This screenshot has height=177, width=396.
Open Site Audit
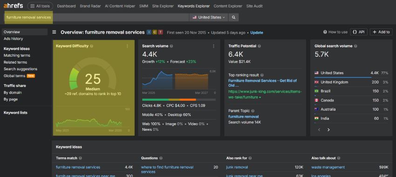coord(254,6)
